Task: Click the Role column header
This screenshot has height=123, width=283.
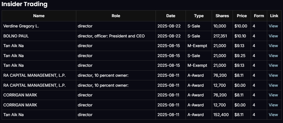Action: (x=116, y=16)
